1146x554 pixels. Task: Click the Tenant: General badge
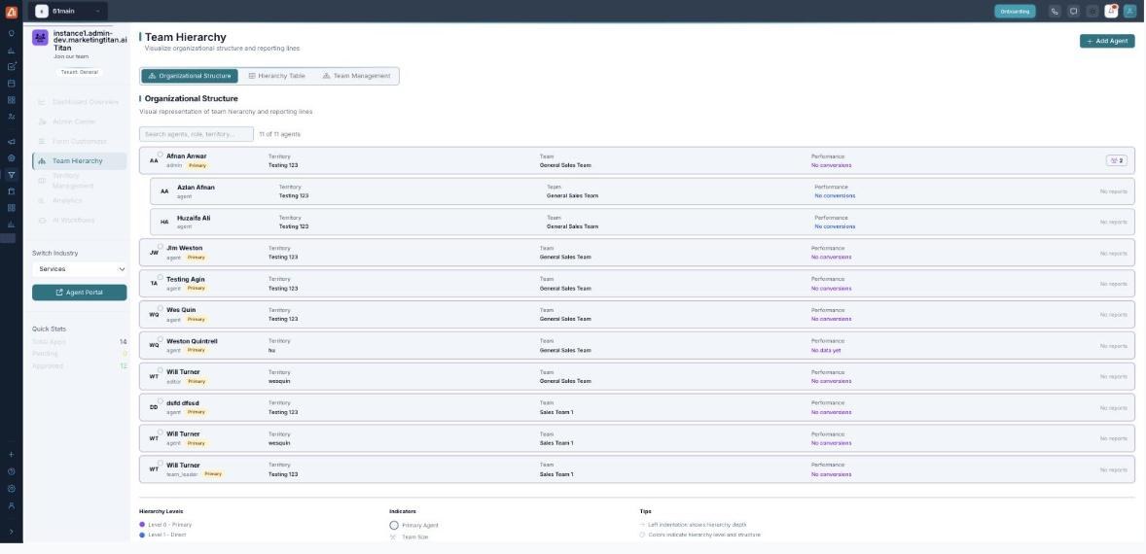(79, 72)
